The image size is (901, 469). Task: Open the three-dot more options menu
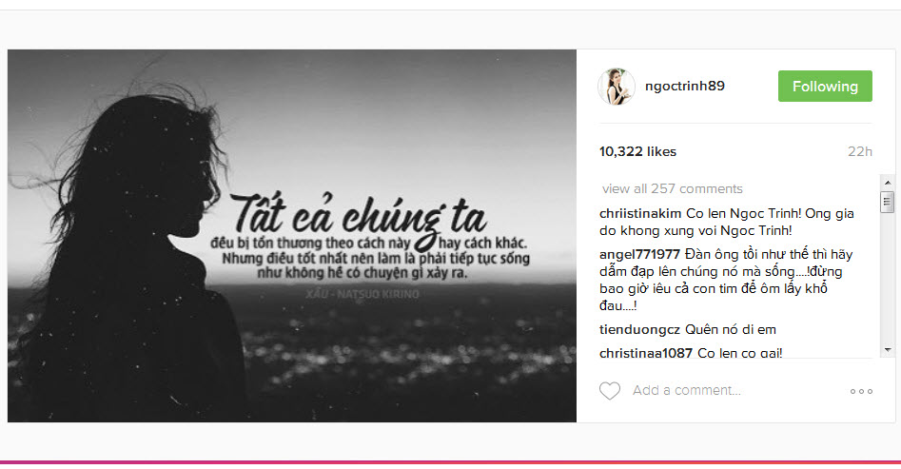pyautogui.click(x=861, y=391)
